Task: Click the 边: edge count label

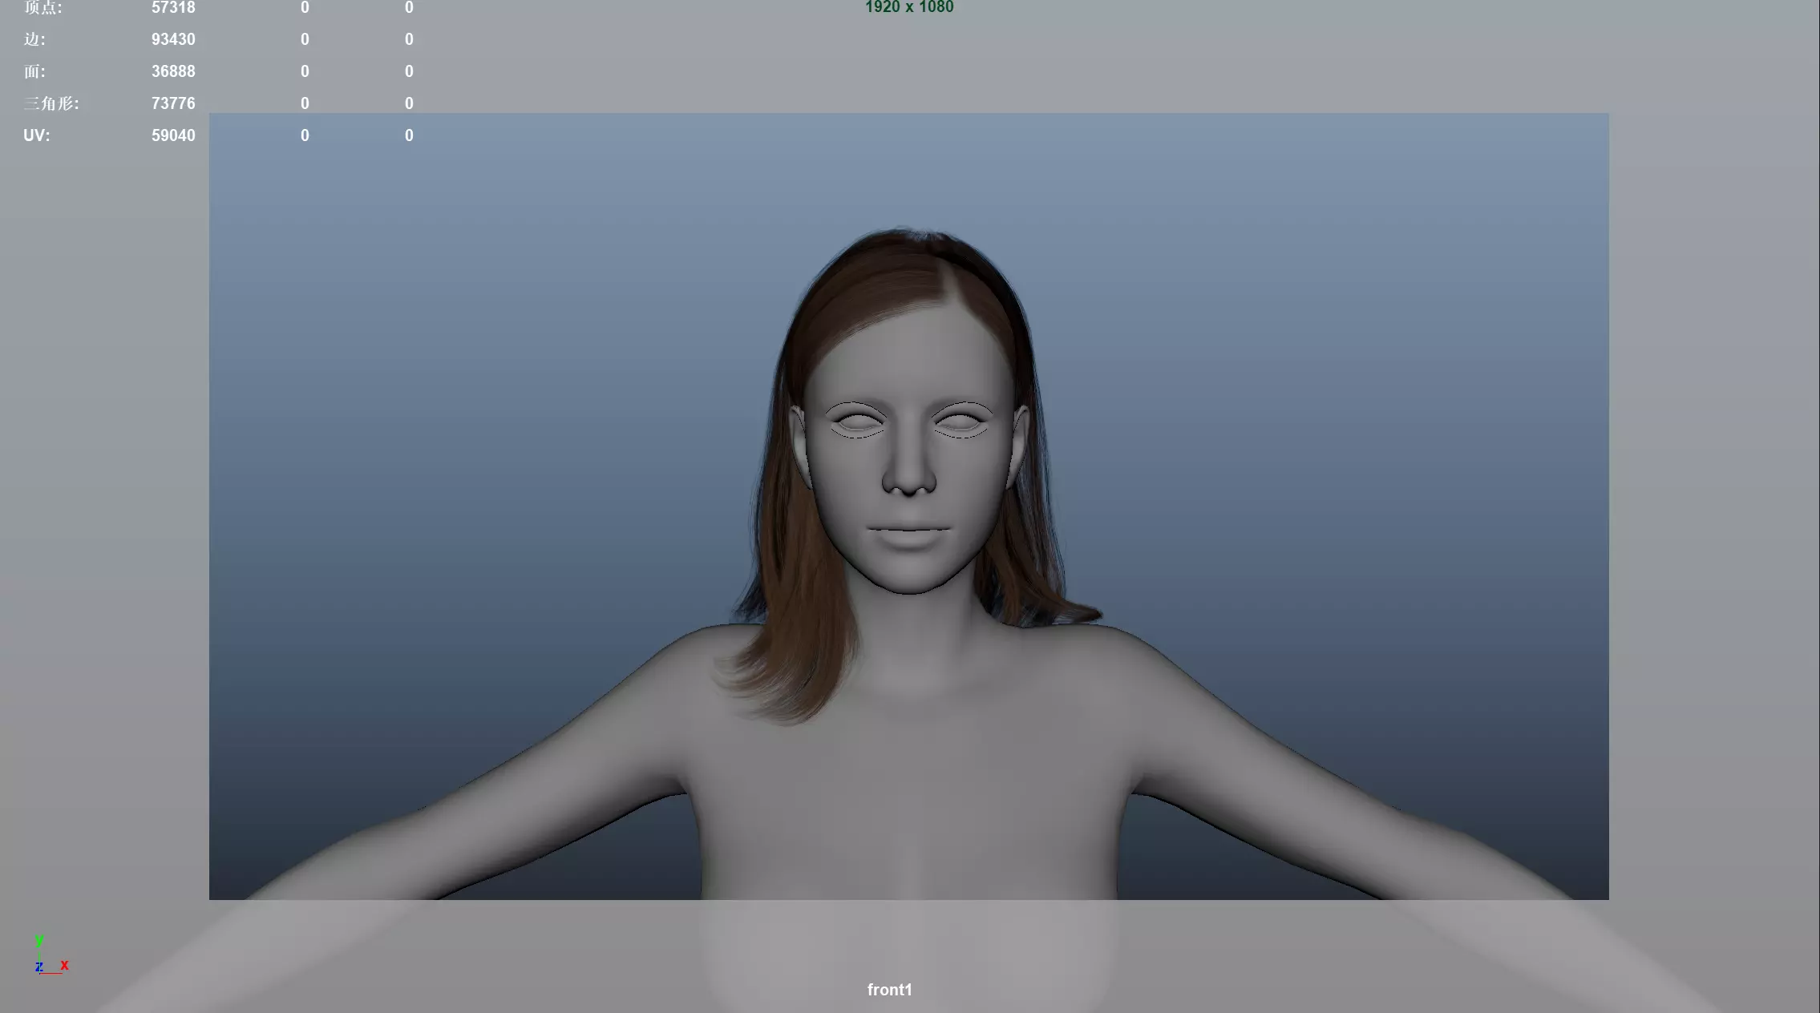Action: 34,39
